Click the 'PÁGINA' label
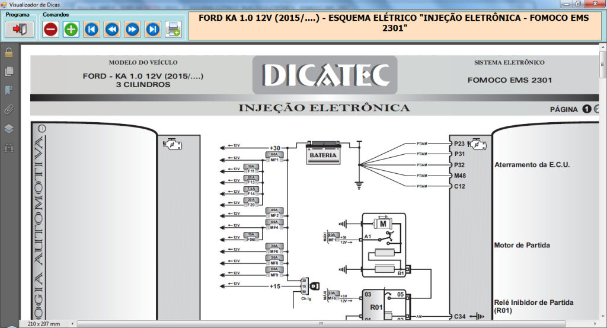607x328 pixels. tap(564, 110)
